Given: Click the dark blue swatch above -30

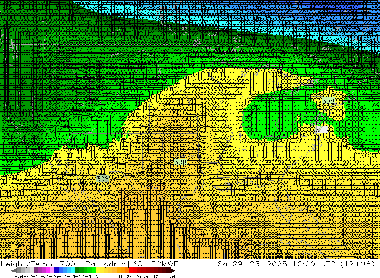Looking at the screenshot, I should pos(56,270).
